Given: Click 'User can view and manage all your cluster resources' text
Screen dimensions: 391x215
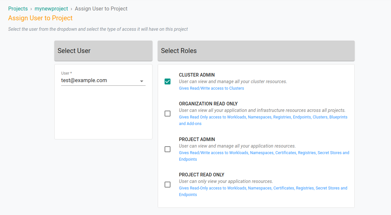Looking at the screenshot, I should point(233,81).
